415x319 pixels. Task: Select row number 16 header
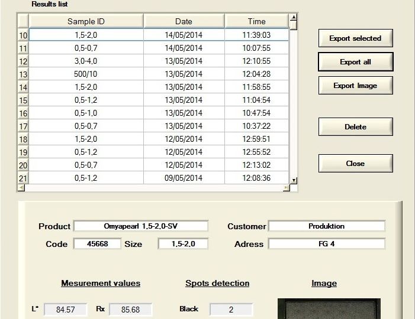23,113
